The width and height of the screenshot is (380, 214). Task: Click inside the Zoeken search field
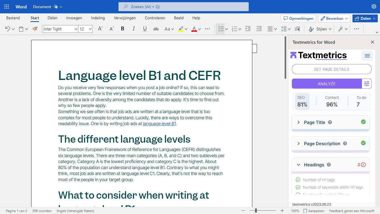point(183,6)
